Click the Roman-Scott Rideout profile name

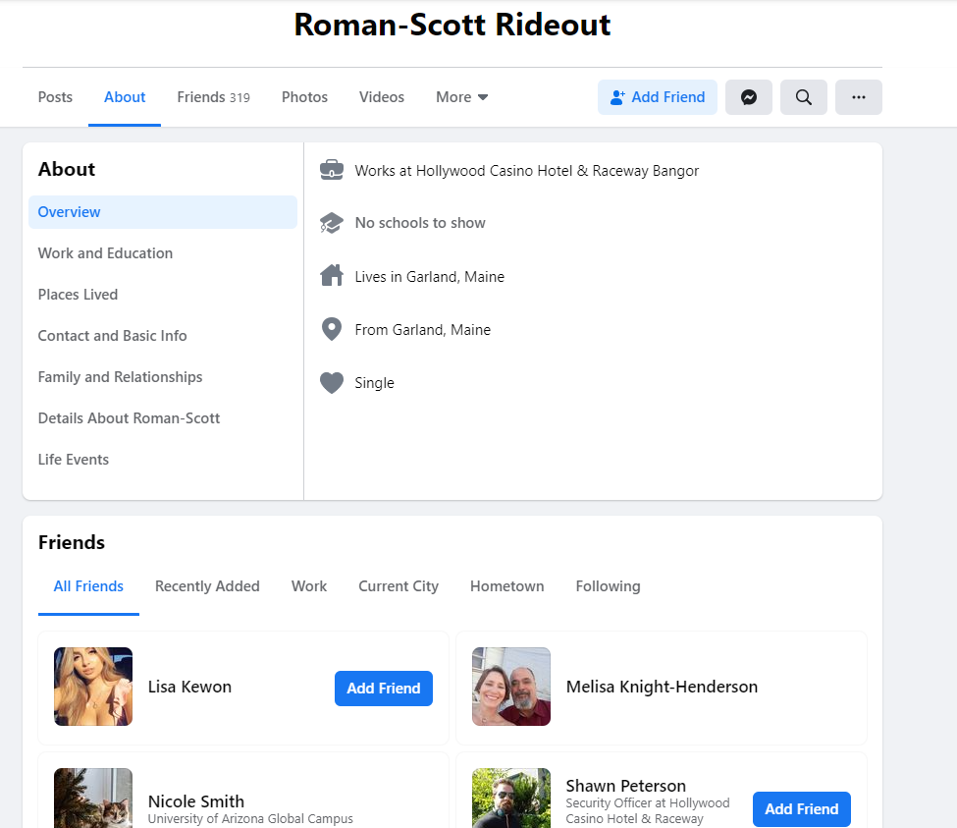(452, 25)
